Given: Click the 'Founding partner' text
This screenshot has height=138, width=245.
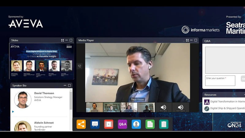Looking at the screenshot, I should (x=43, y=127).
